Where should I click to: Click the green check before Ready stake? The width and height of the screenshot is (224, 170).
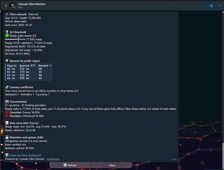pyautogui.click(x=7, y=36)
